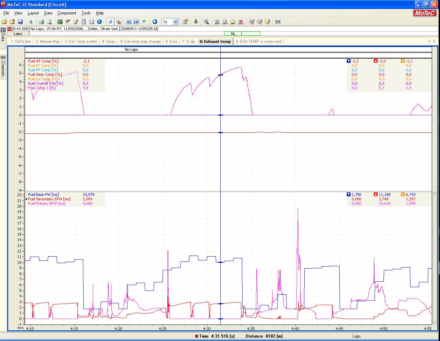The image size is (440, 341).
Task: Open the Component menu
Action: [x=67, y=13]
